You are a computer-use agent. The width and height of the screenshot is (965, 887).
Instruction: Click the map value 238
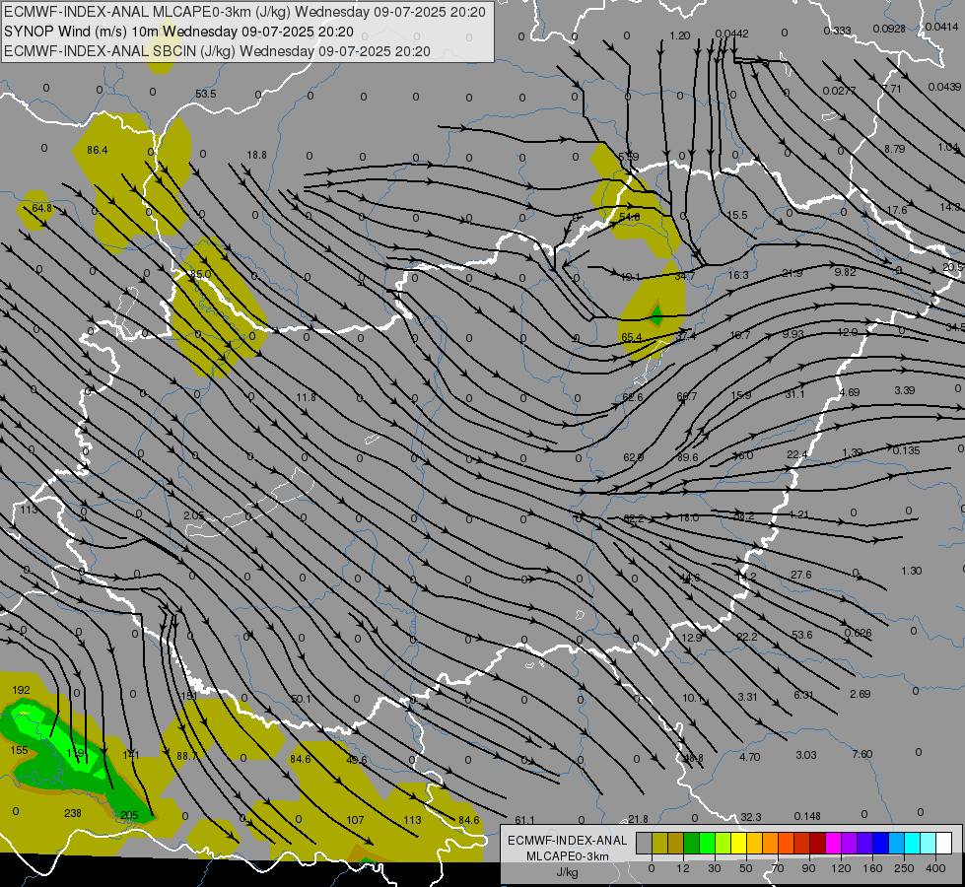pyautogui.click(x=73, y=813)
